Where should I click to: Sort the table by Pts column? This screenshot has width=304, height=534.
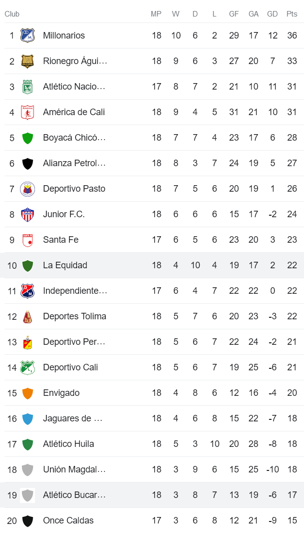pos(291,14)
